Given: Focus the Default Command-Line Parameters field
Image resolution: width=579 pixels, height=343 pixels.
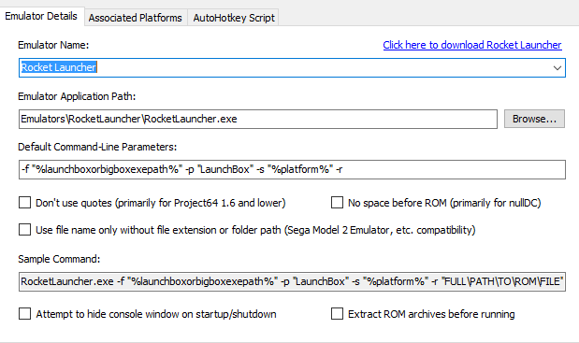Looking at the screenshot, I should (292, 170).
